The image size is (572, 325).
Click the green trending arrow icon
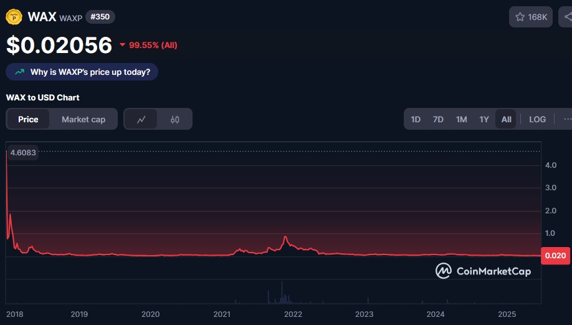pos(20,72)
